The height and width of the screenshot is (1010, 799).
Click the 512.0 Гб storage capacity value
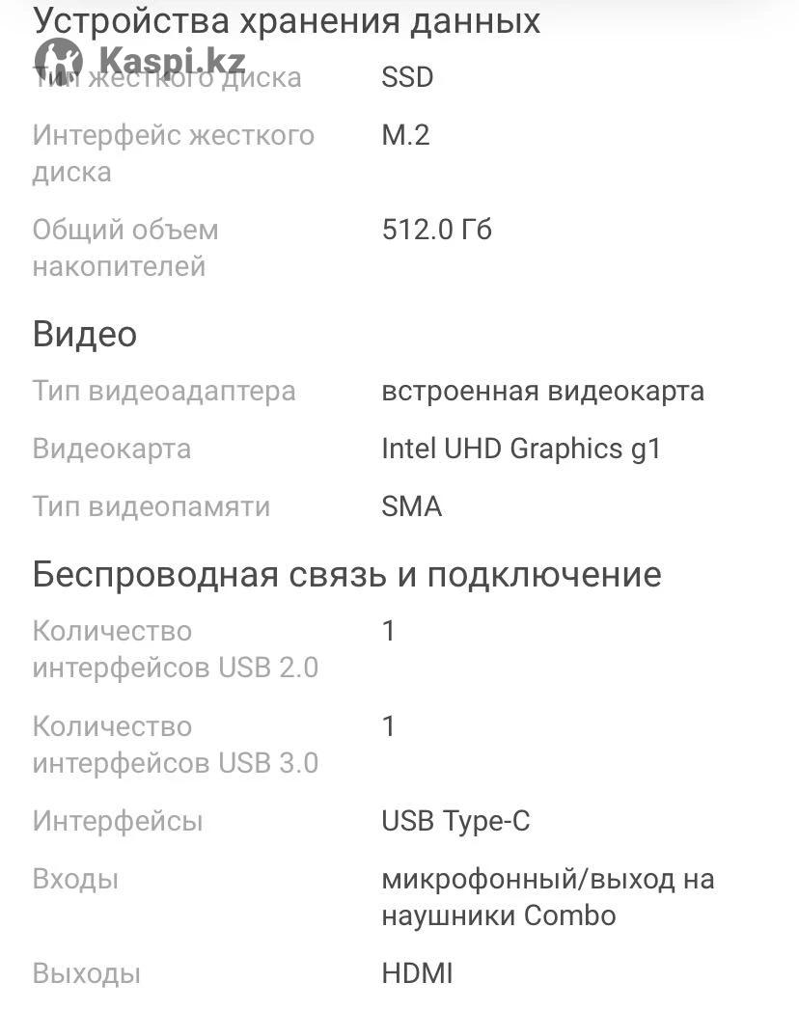click(437, 230)
